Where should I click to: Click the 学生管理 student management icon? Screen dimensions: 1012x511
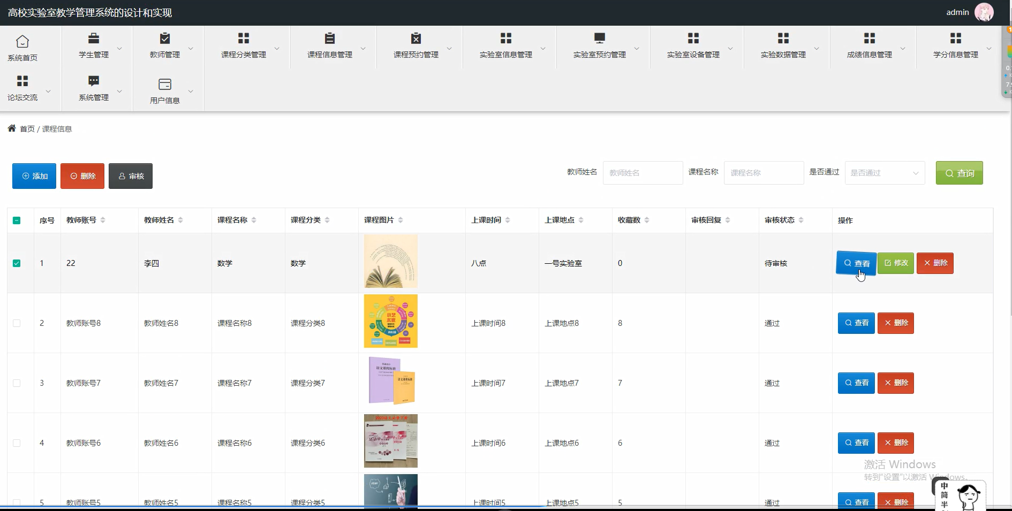94,39
